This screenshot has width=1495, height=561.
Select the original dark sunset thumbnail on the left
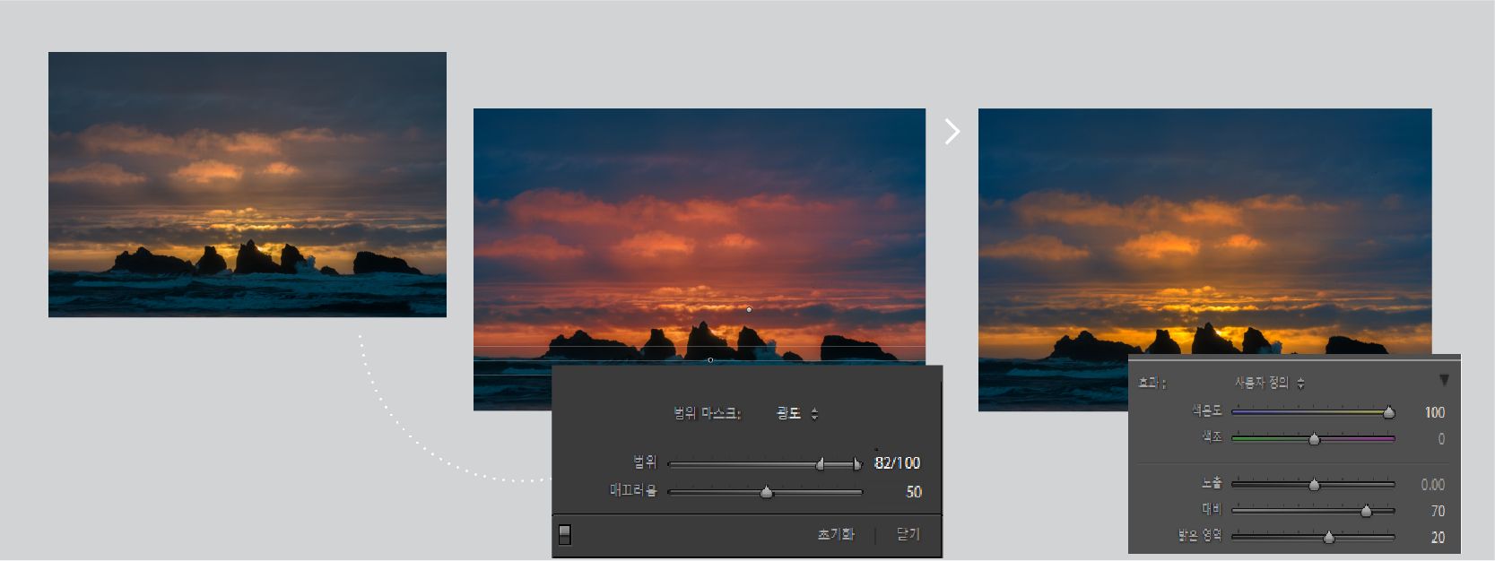248,185
